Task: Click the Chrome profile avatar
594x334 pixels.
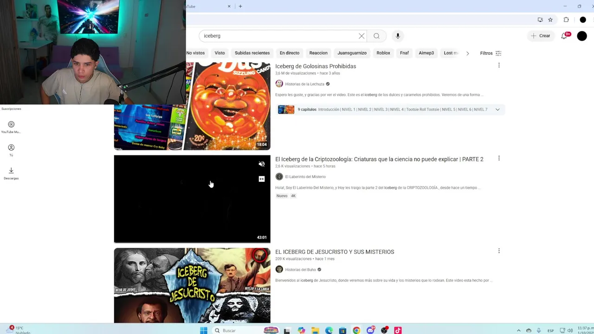Action: 583,19
